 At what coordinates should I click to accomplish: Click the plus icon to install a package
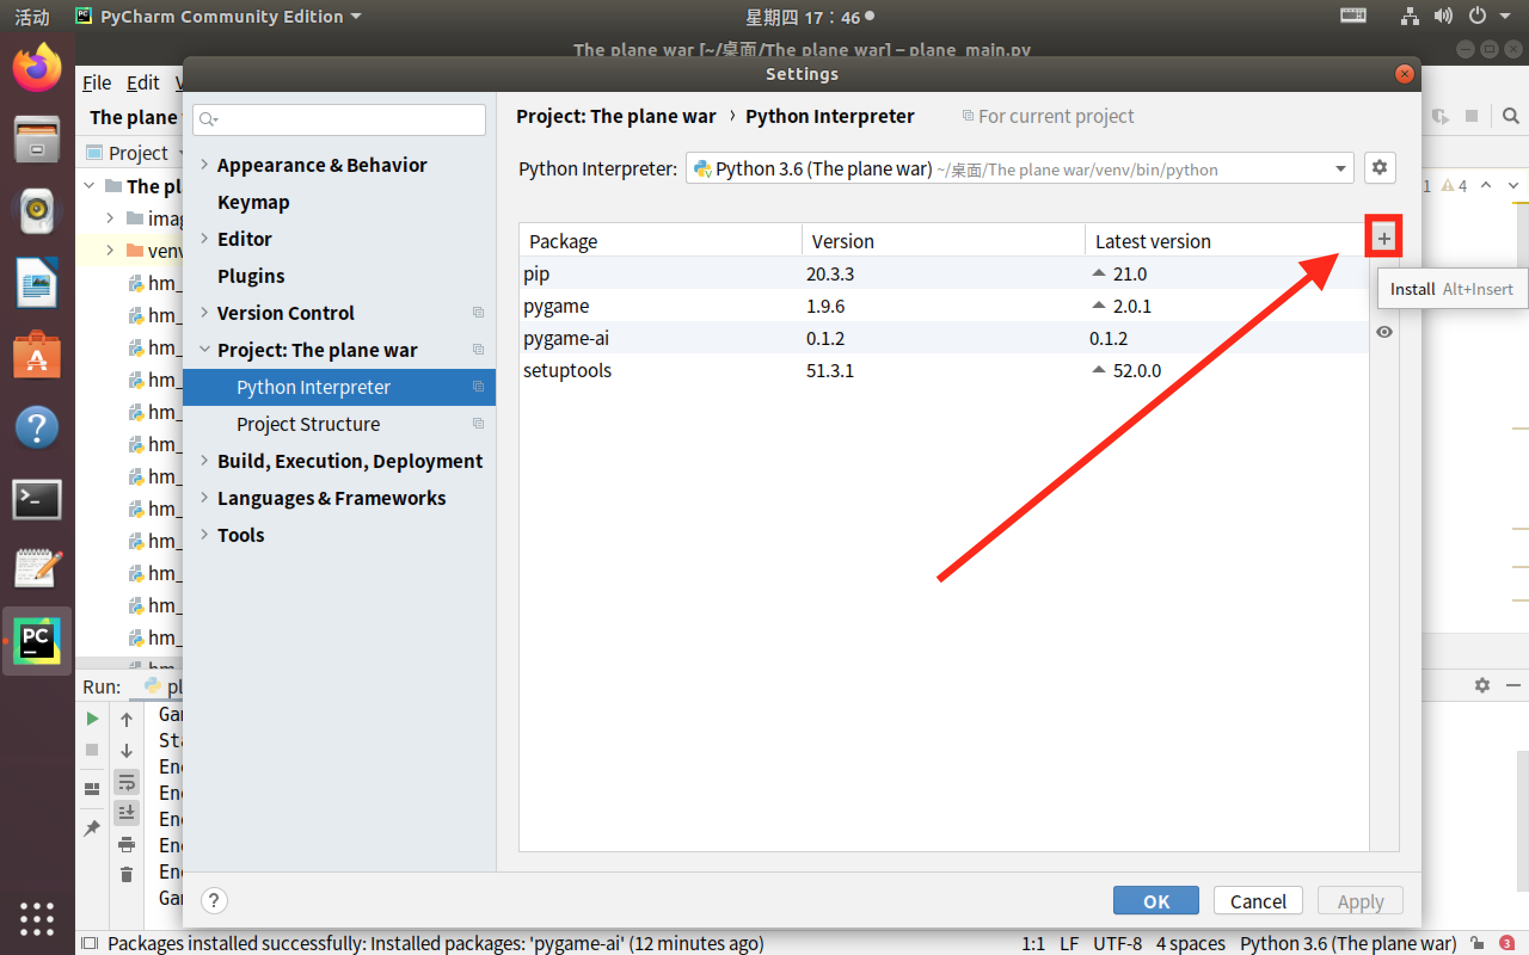(x=1383, y=239)
